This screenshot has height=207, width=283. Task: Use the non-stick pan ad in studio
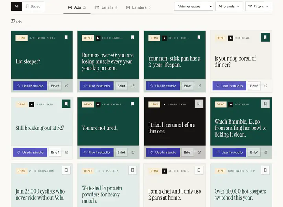pos(163,86)
